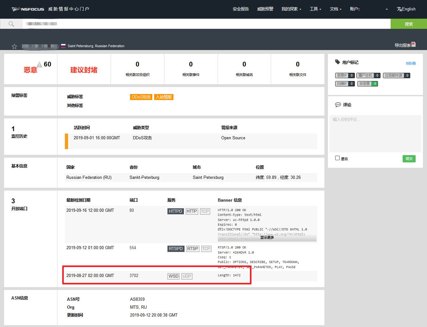Viewport: 427px width, 327px height.
Task: Star this IP as favorite
Action: pos(14,47)
